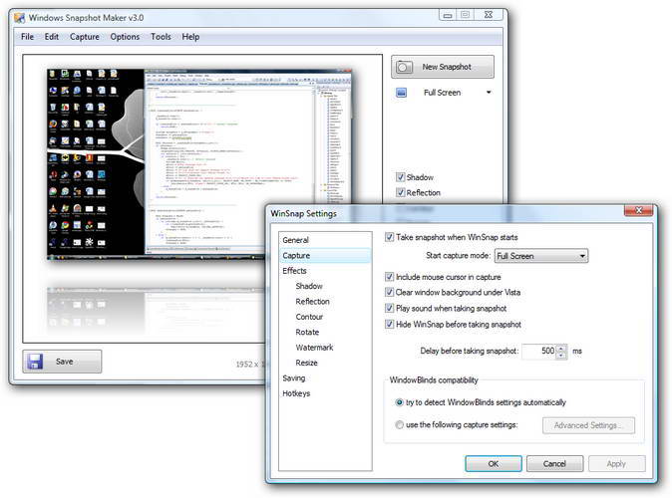The image size is (672, 498).
Task: Click the snapshot preview thumbnail
Action: [x=198, y=164]
